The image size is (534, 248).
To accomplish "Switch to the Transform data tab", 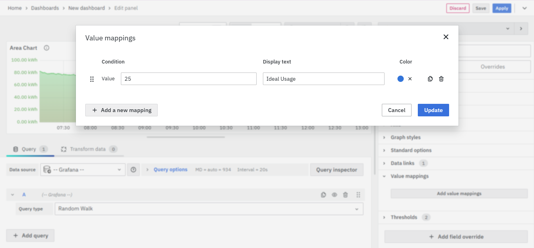I will tap(88, 149).
